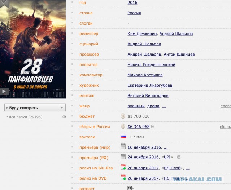The image size is (231, 190).
Task: Open Андрей Шальопа in the сценарий row
Action: coord(144,44)
